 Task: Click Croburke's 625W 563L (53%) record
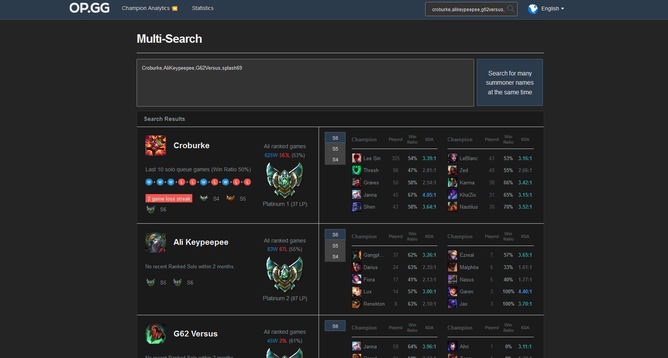point(285,155)
